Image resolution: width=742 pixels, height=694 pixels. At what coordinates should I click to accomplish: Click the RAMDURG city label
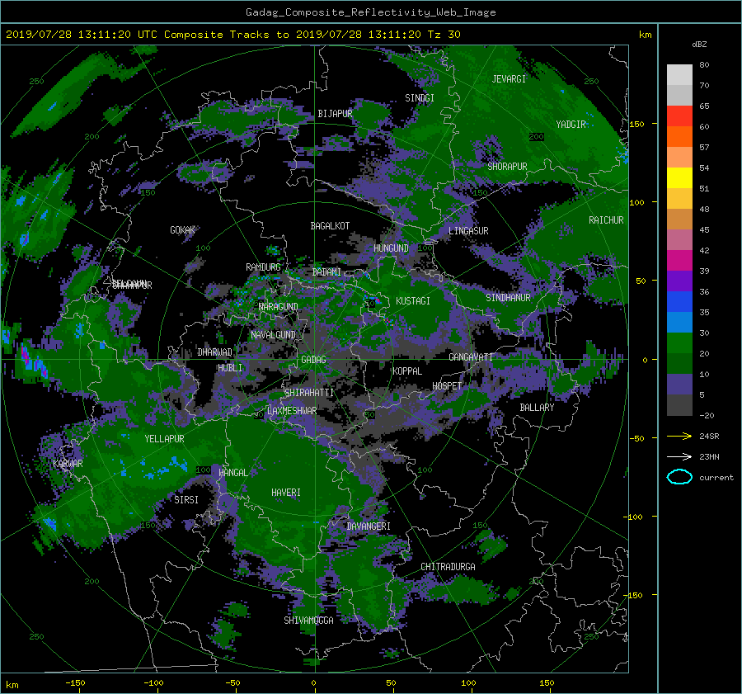point(263,267)
